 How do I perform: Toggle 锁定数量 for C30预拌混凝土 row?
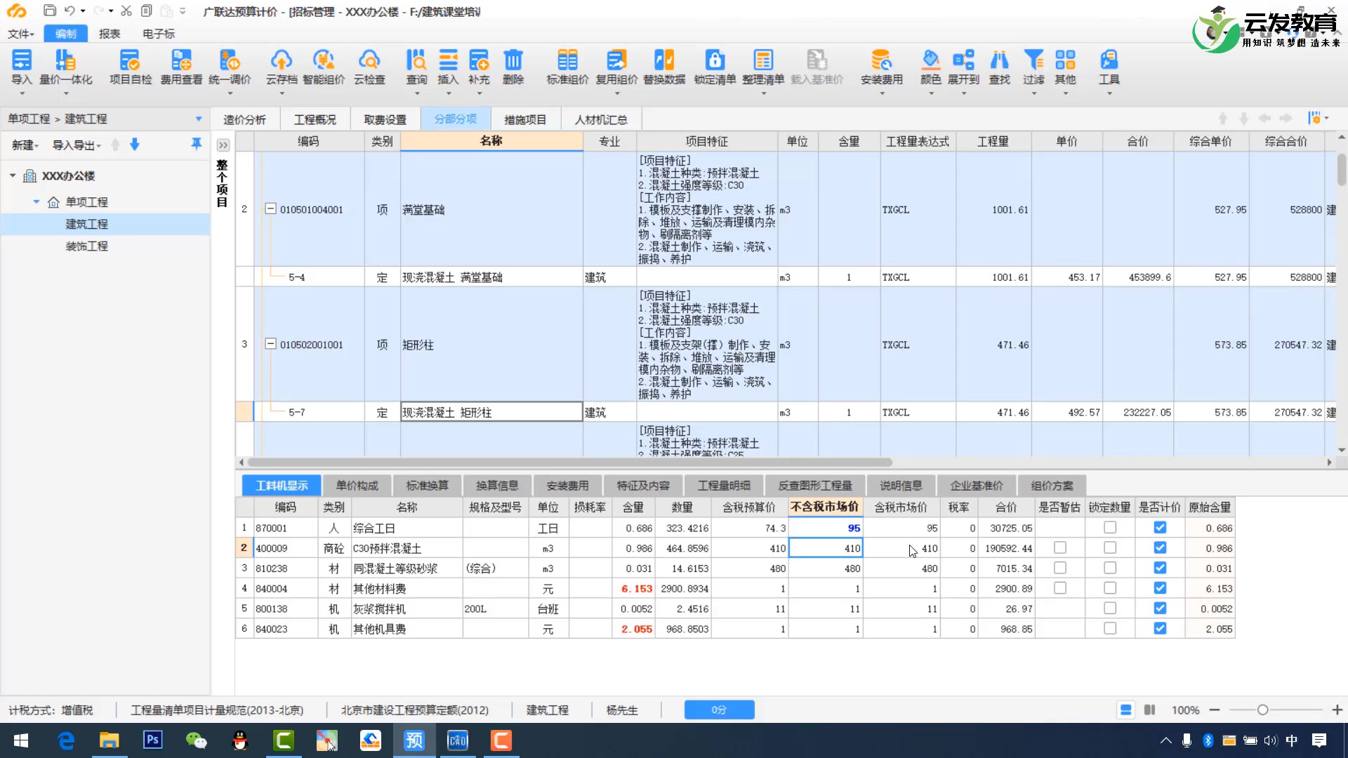1110,547
